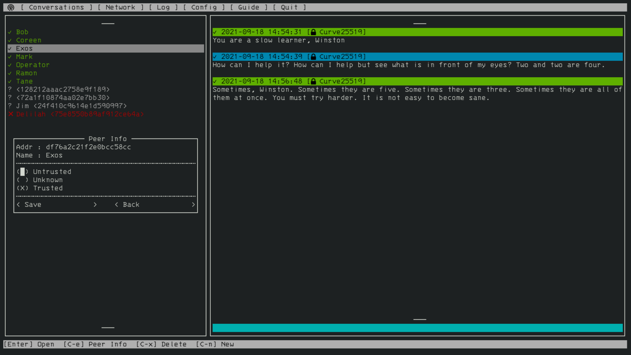The height and width of the screenshot is (355, 631).
Task: Select the Unknown radio button
Action: 23,180
